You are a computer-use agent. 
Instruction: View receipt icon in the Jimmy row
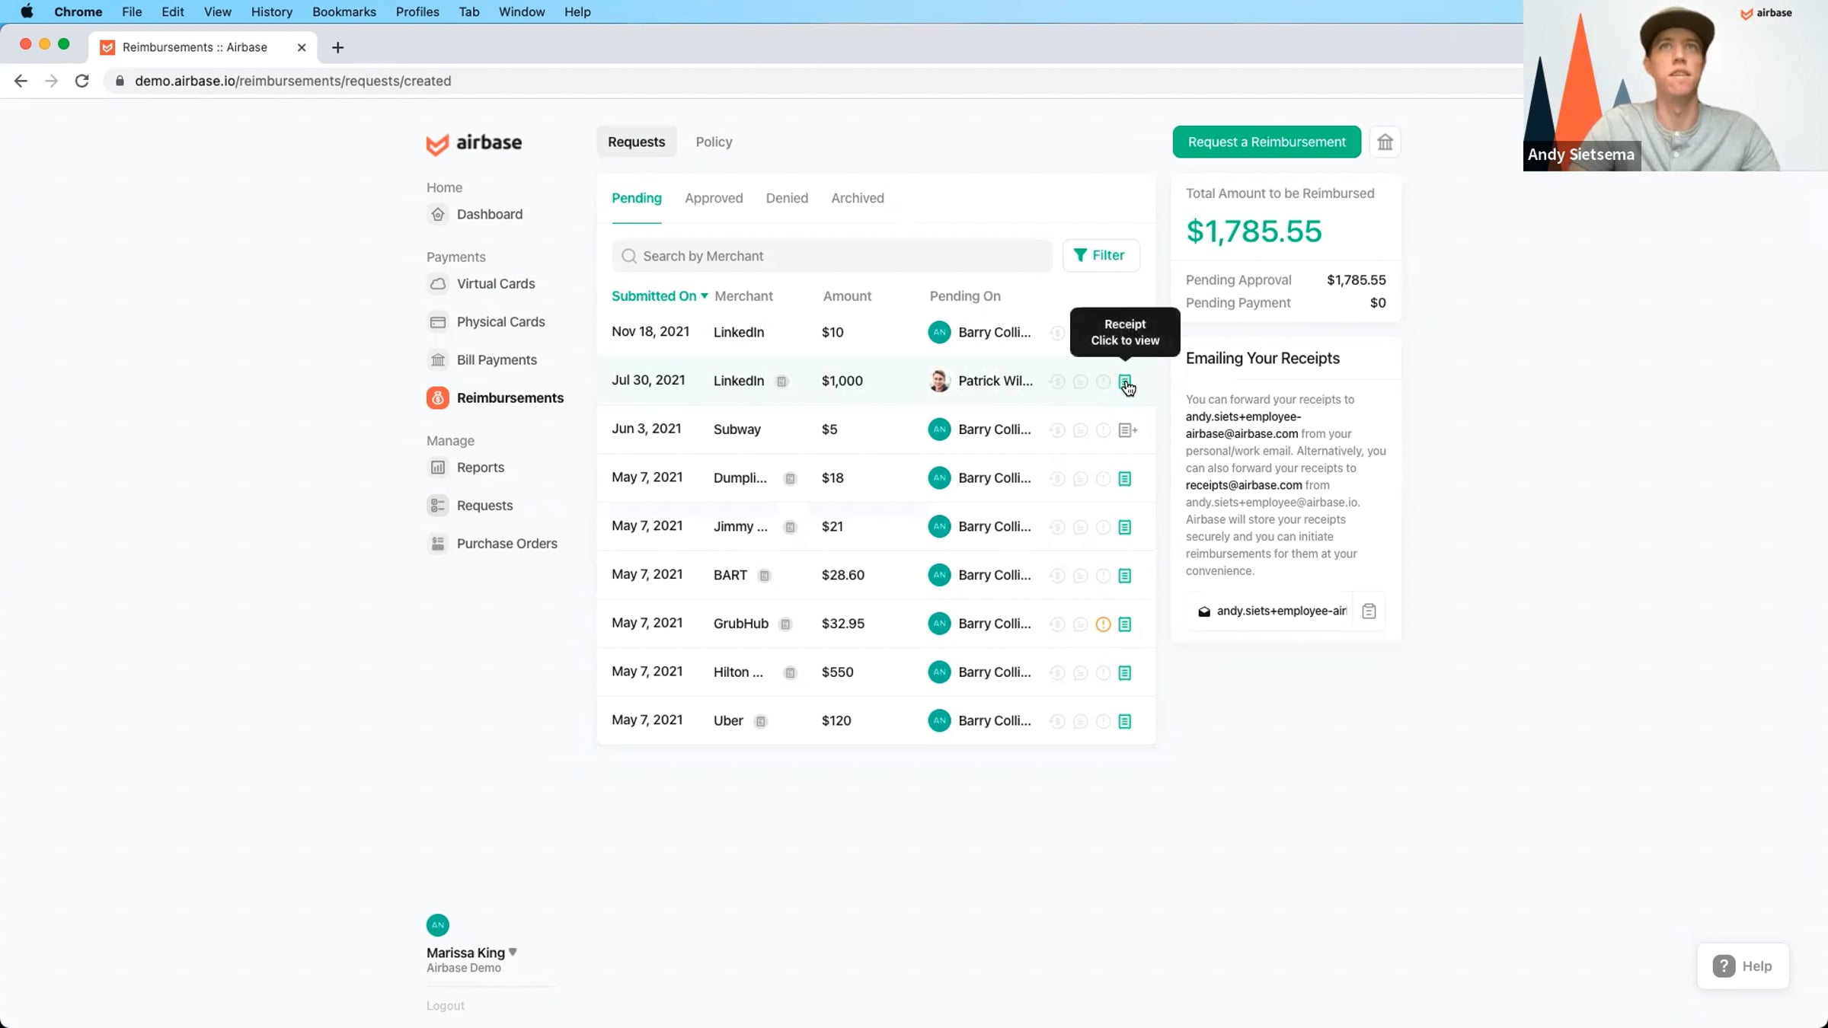click(x=1125, y=527)
